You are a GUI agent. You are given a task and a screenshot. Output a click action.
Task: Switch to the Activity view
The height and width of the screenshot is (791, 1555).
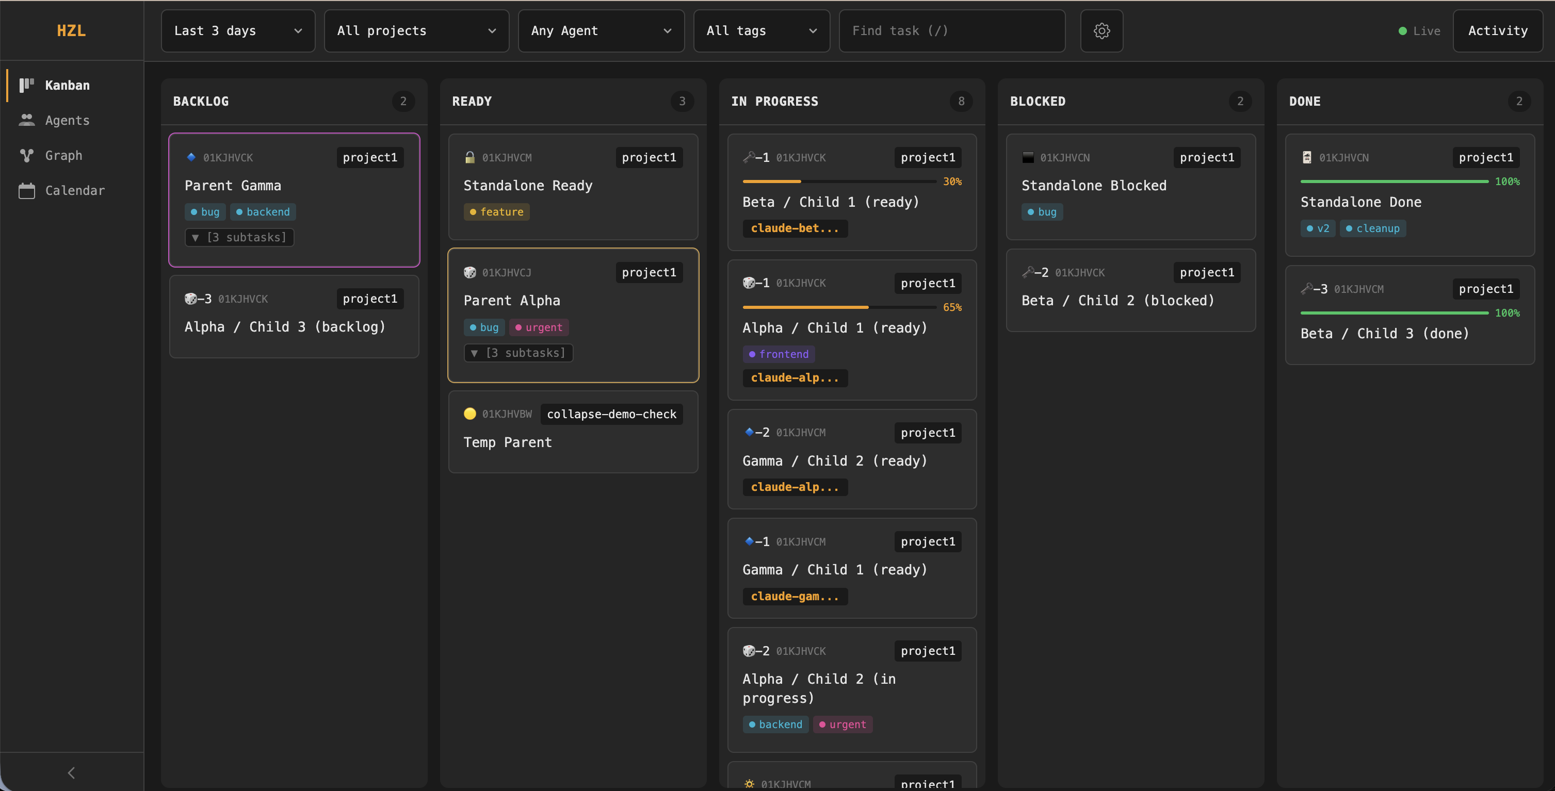point(1497,30)
